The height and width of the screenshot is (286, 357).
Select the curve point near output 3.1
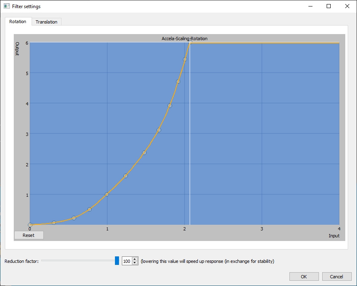[159, 130]
